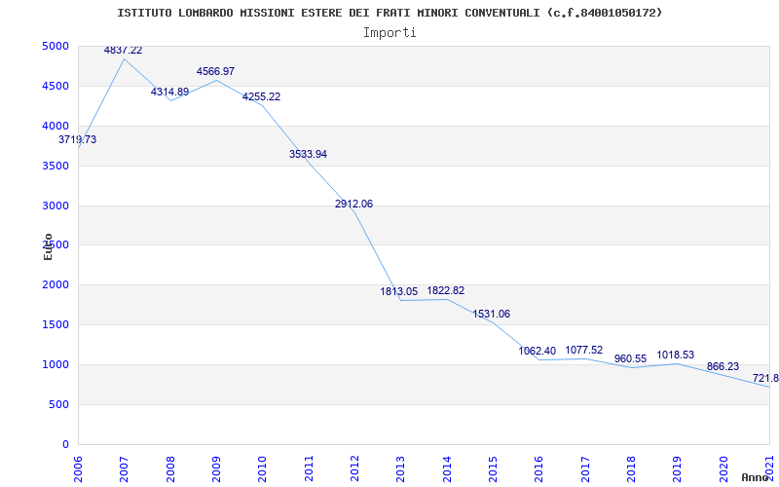Select the 2010 year label on x-axis

262,468
